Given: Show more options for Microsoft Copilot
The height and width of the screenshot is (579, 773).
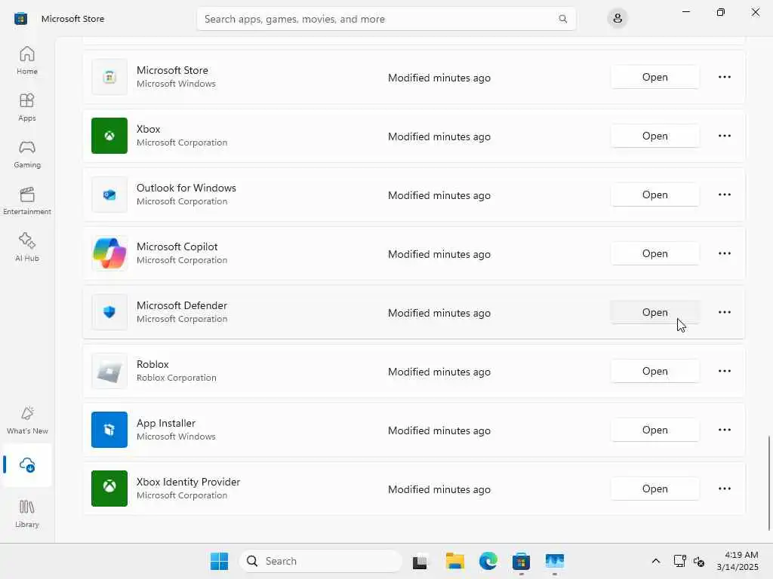Looking at the screenshot, I should (x=724, y=253).
